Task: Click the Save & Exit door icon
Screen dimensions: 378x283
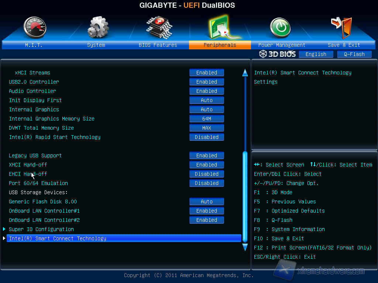Action: (342, 28)
